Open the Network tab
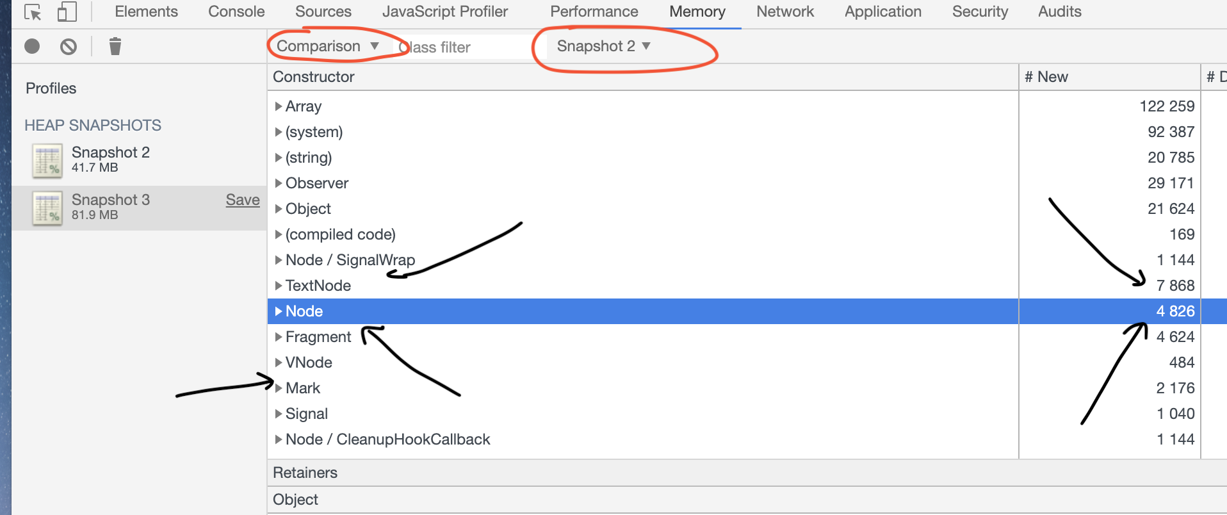1227x515 pixels. tap(785, 12)
